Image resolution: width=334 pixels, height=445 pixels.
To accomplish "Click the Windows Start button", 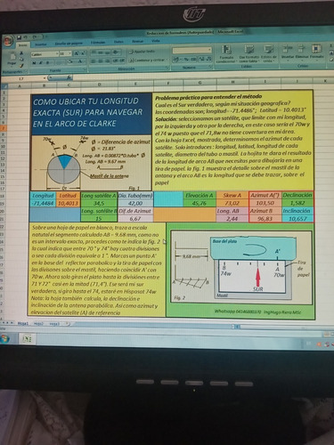I will (x=4, y=338).
